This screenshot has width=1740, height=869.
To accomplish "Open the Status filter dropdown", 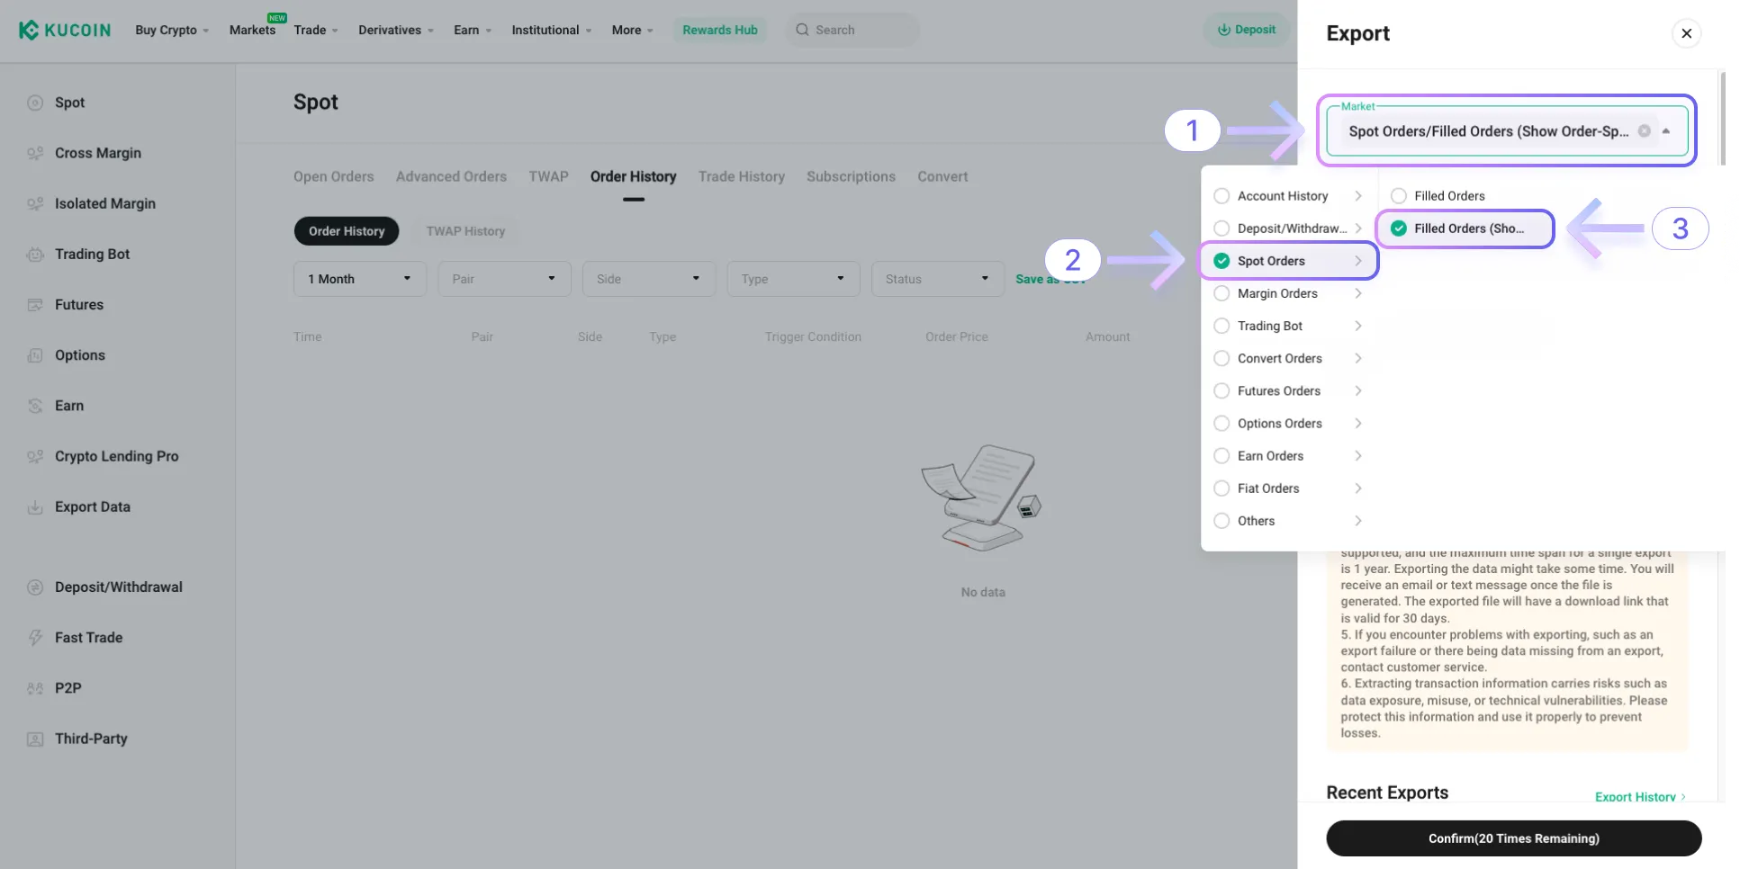I will 937,279.
